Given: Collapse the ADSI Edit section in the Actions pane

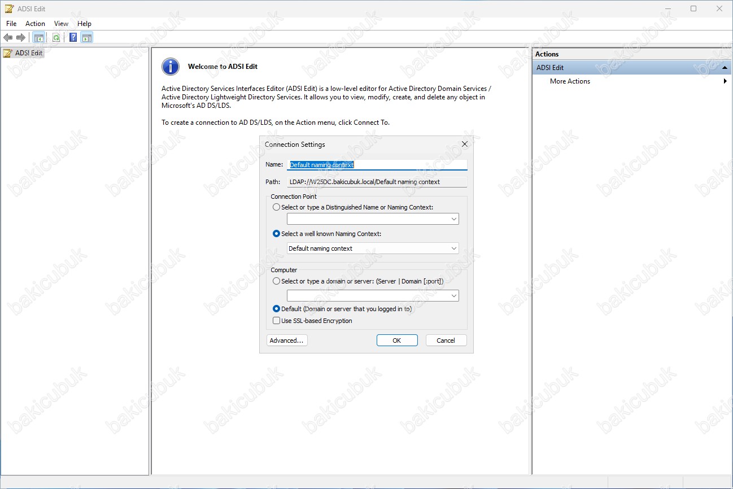Looking at the screenshot, I should 725,68.
